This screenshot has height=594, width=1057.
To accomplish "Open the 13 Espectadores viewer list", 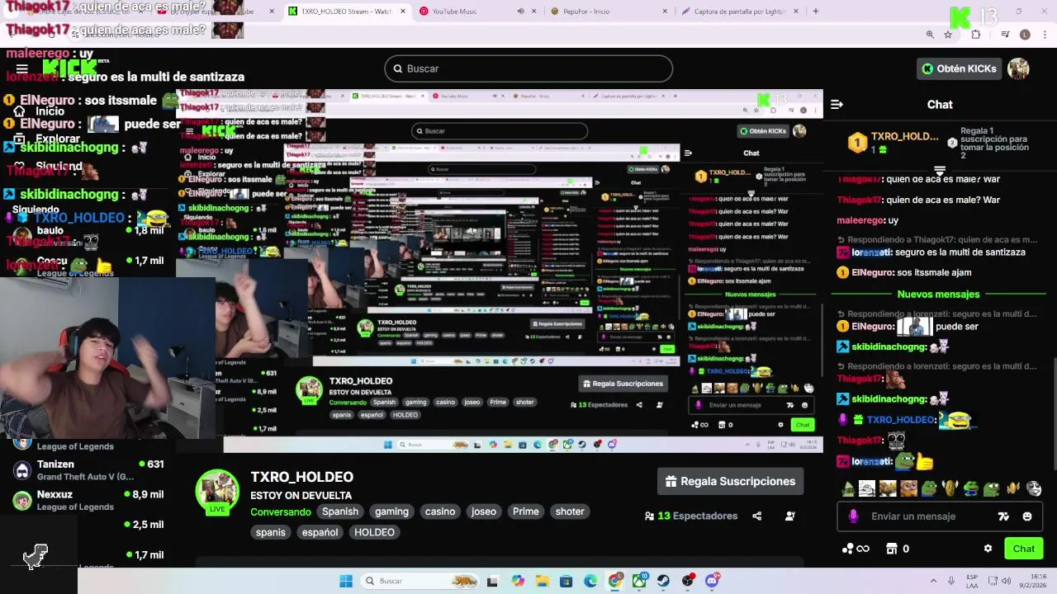I will coord(690,516).
